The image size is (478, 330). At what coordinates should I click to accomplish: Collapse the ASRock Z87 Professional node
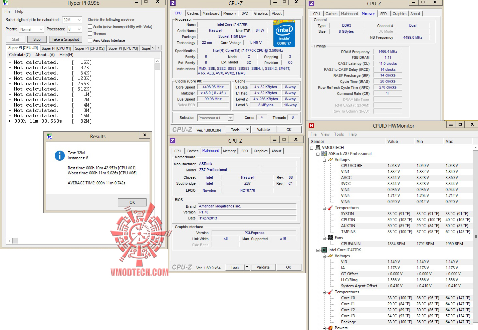[x=318, y=154]
